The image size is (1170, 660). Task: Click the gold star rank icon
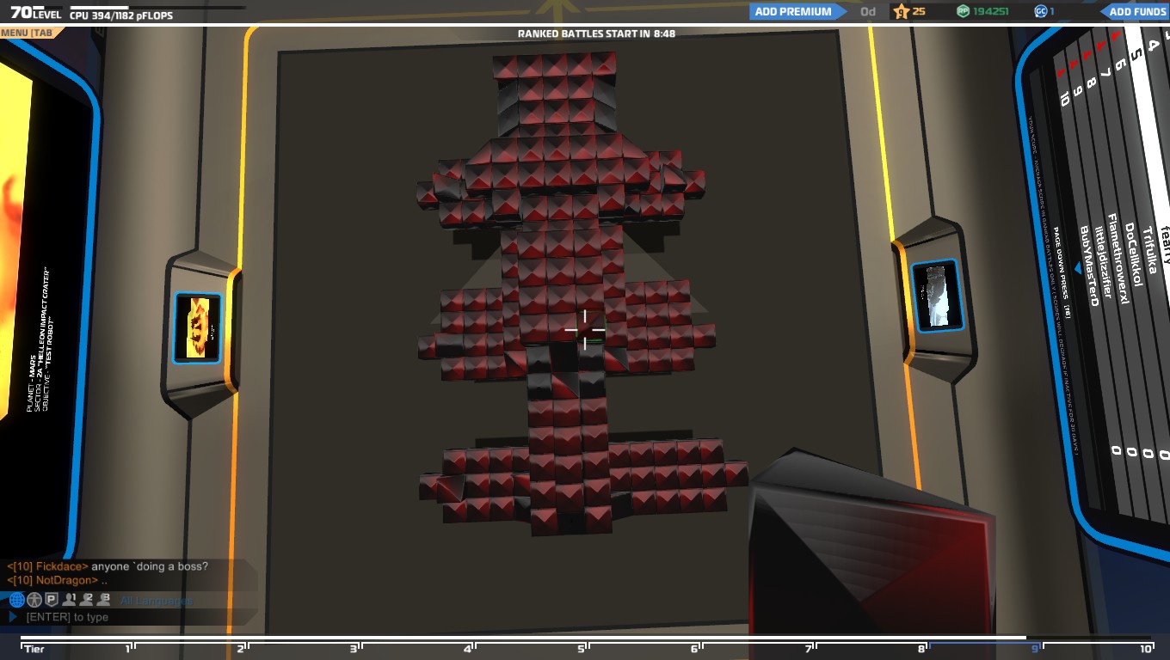point(902,11)
